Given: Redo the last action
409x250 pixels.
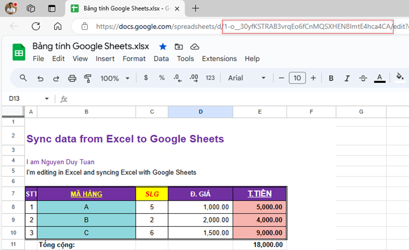Looking at the screenshot, I should pyautogui.click(x=56, y=78).
